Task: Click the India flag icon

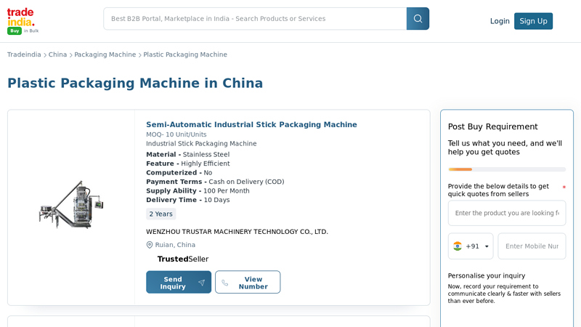Action: 458,246
